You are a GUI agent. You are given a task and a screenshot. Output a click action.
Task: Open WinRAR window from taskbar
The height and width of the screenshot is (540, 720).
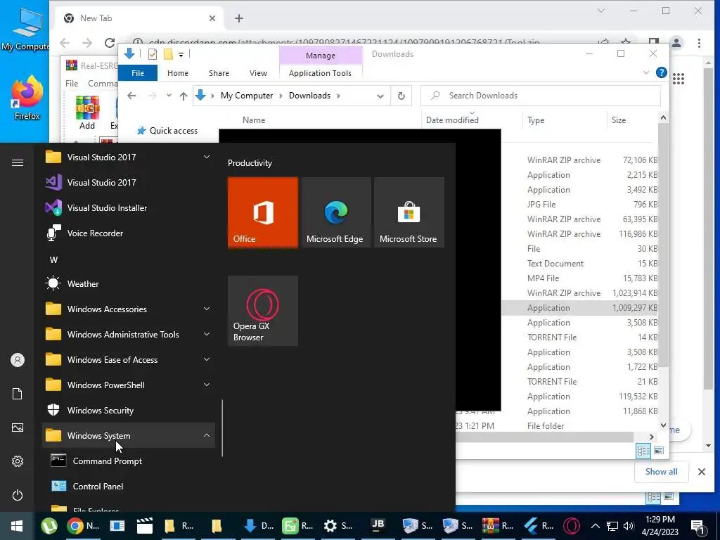point(498,526)
